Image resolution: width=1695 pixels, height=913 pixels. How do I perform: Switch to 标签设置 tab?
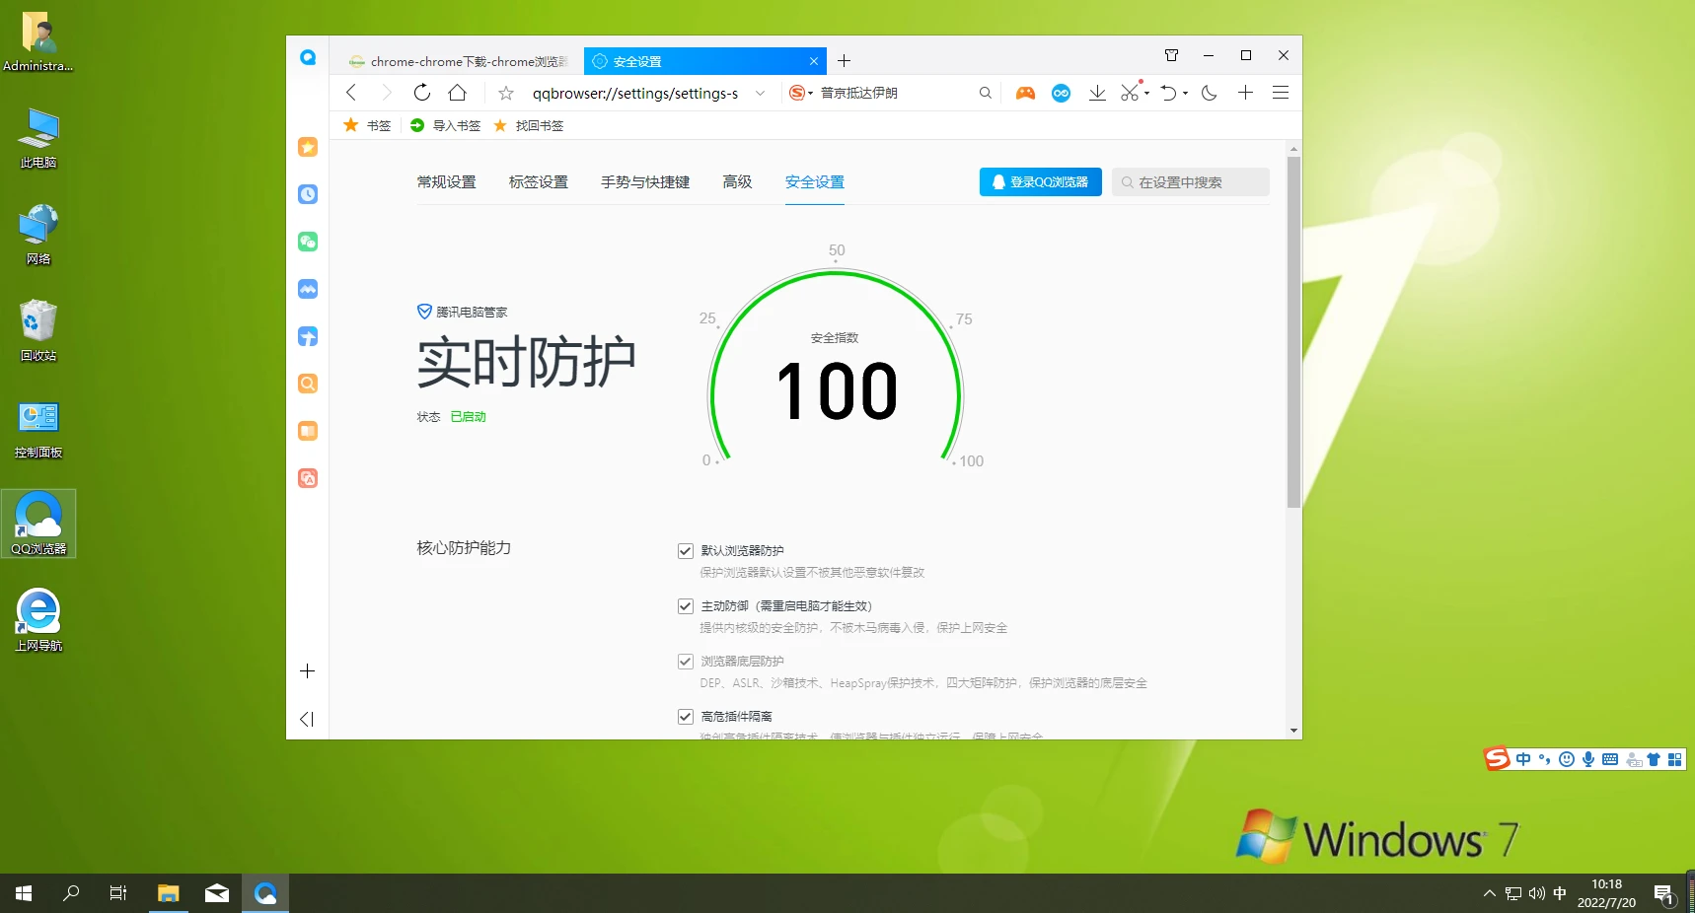539,182
